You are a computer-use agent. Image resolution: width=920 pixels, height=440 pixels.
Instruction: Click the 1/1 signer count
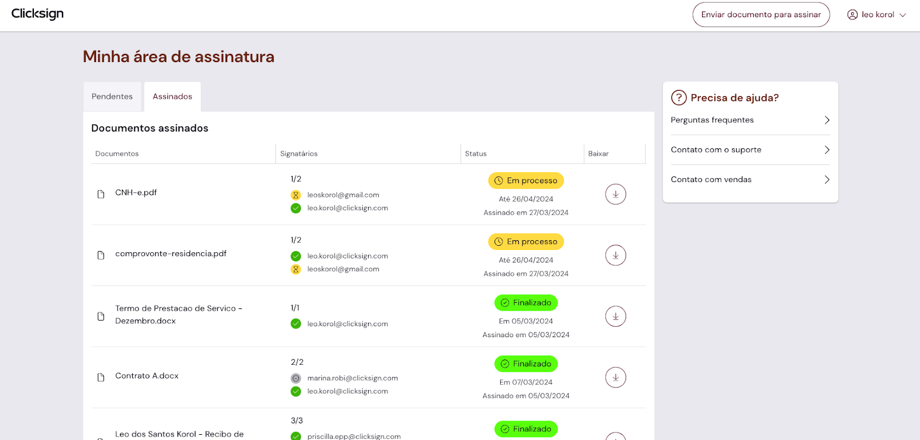[295, 308]
